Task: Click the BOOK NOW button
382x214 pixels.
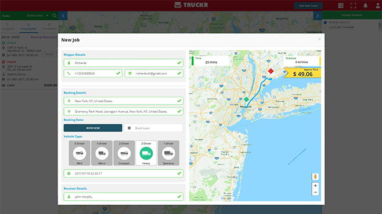Action: tap(93, 128)
